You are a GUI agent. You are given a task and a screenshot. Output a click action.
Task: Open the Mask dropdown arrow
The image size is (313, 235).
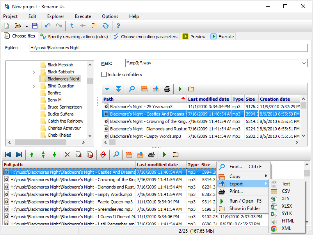[304, 63]
